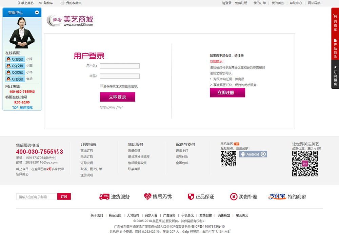Viewport: 339px width, 234px height.
Task: Open 购物车 in the top bar
Action: tap(46, 3)
